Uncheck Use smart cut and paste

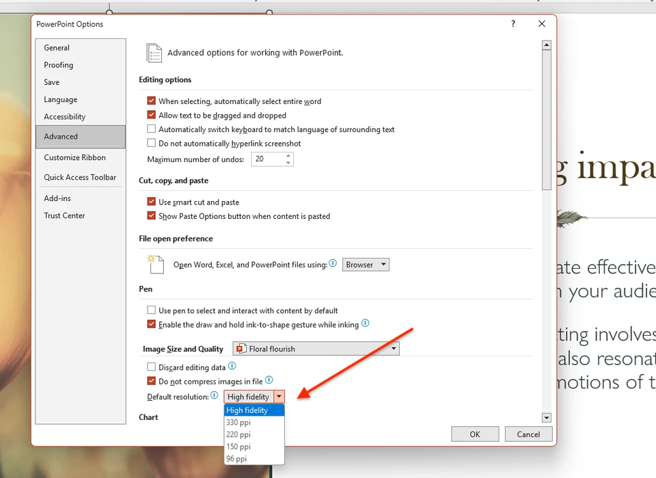click(x=151, y=202)
